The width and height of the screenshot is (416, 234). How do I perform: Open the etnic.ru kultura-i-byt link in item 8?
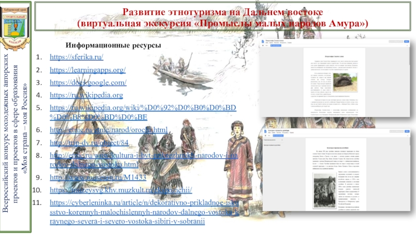pyautogui.click(x=144, y=160)
